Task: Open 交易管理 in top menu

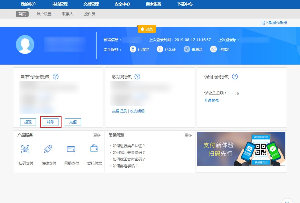Action: click(x=91, y=4)
